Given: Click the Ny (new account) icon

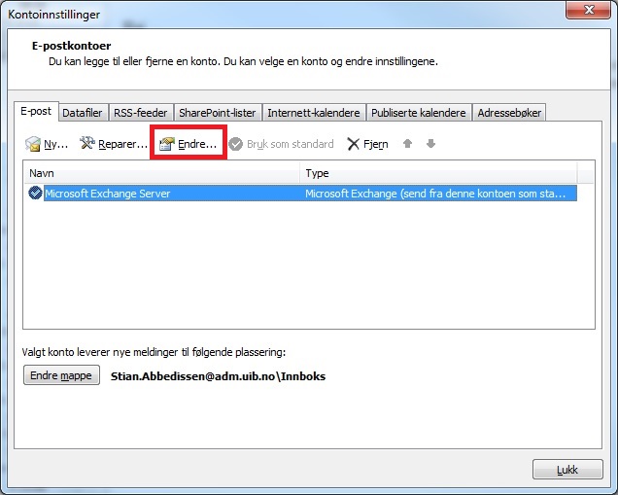Looking at the screenshot, I should pos(33,144).
